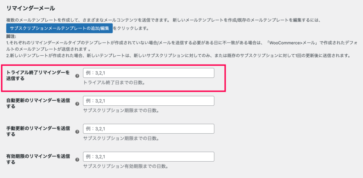The height and width of the screenshot is (178, 363).
Task: Click the 手動更新のリマインダーを送信する label
Action: click(38, 131)
